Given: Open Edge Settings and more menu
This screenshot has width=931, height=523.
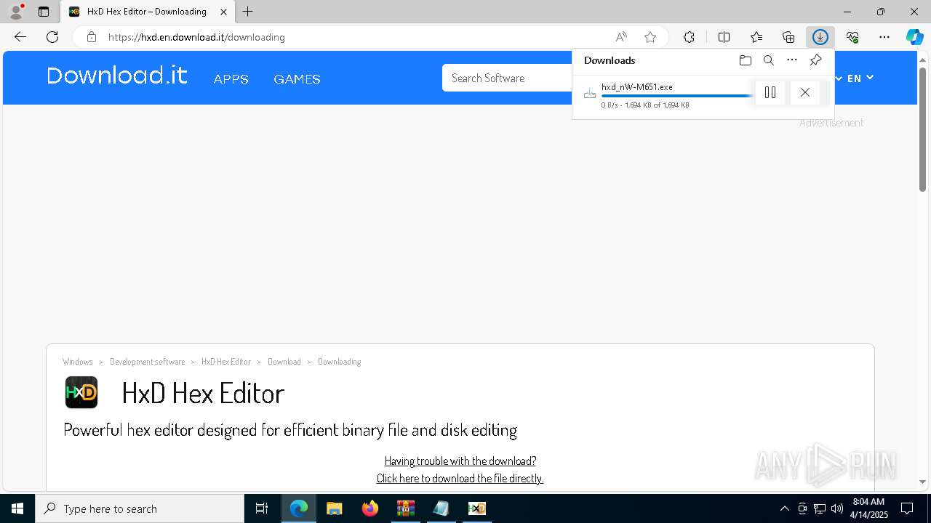Looking at the screenshot, I should click(884, 37).
